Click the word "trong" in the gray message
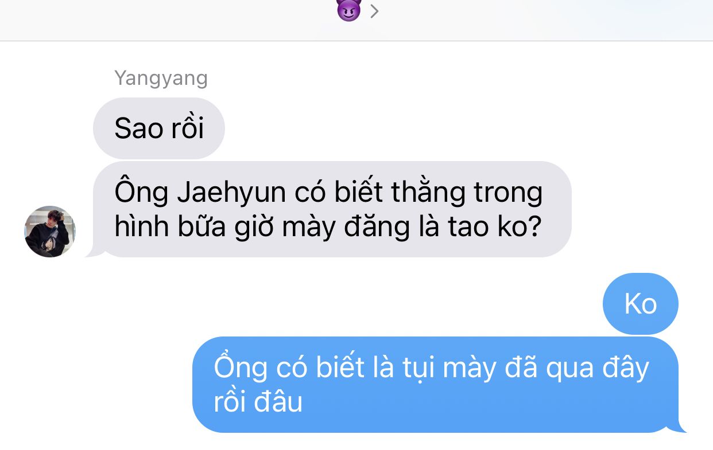Viewport: 713px width, 450px height. coord(508,193)
